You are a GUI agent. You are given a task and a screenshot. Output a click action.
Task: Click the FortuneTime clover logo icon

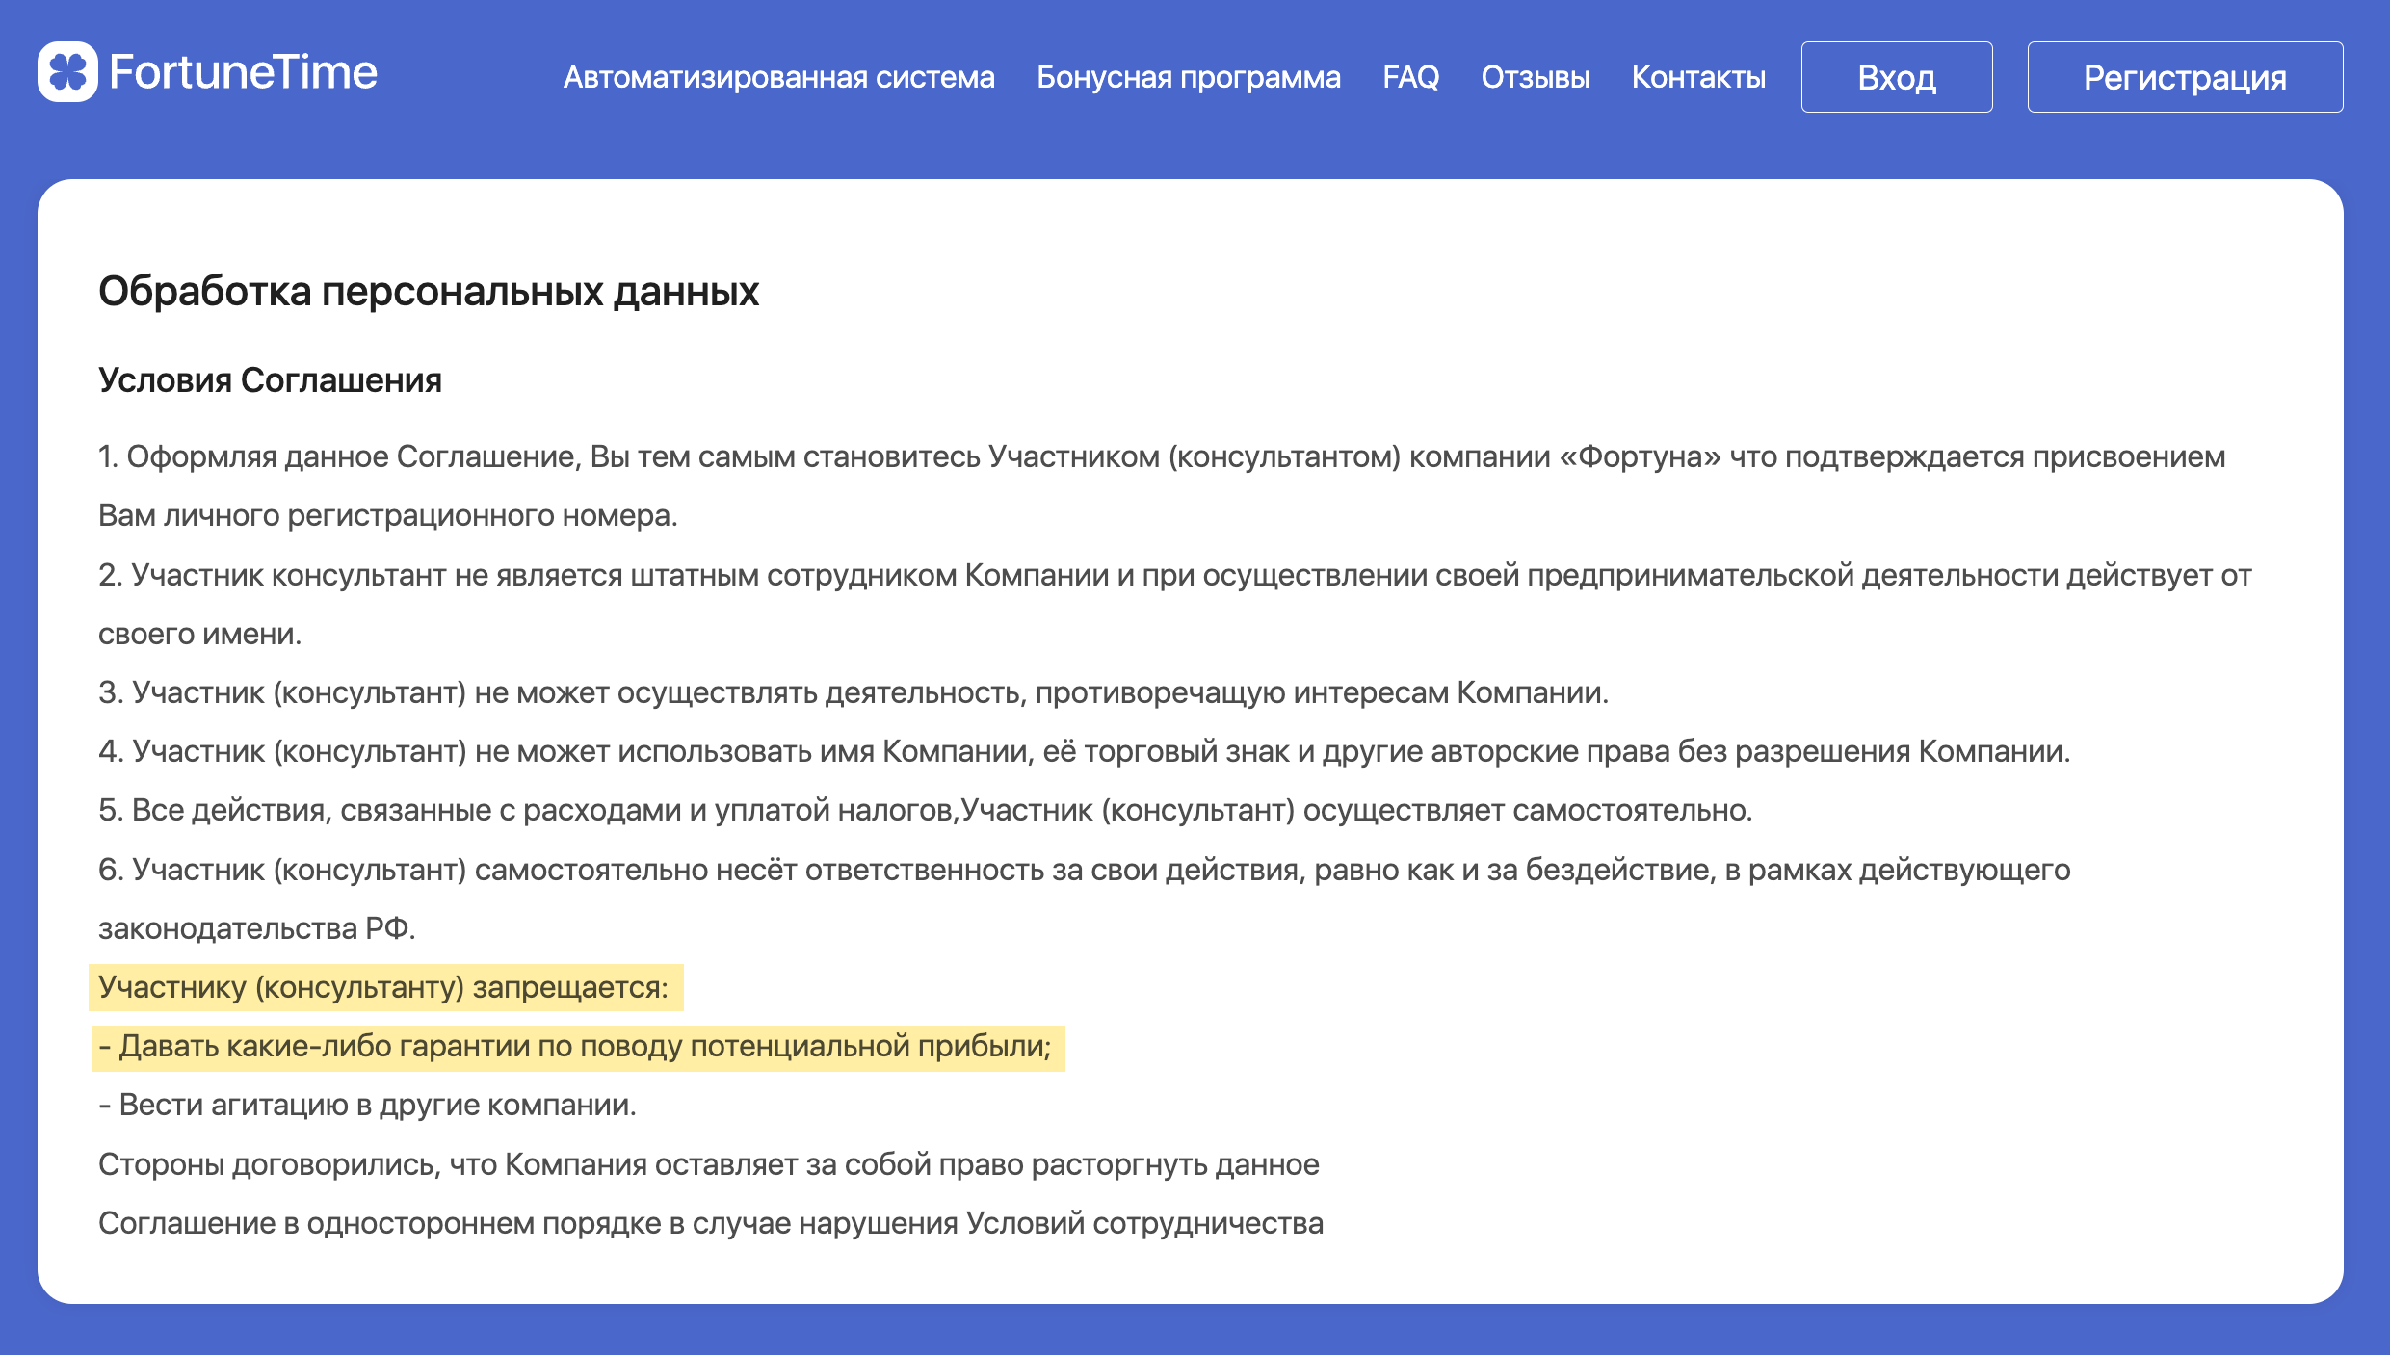click(x=67, y=72)
